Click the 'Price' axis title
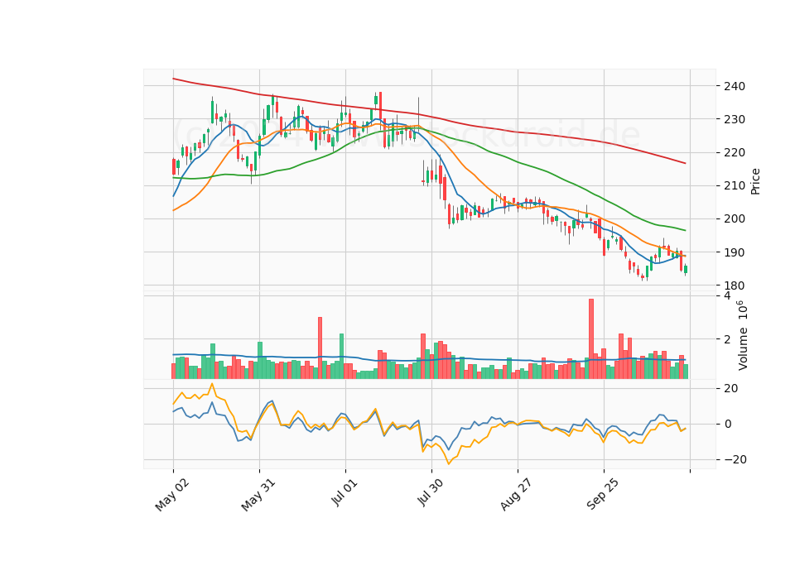 tap(755, 181)
